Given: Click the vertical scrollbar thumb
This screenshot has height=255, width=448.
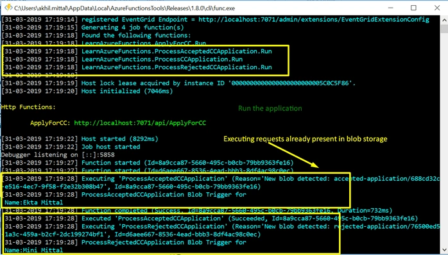Looking at the screenshot, I should 444,29.
